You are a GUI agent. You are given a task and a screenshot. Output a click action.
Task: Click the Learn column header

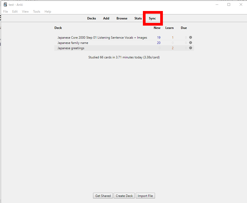169,28
